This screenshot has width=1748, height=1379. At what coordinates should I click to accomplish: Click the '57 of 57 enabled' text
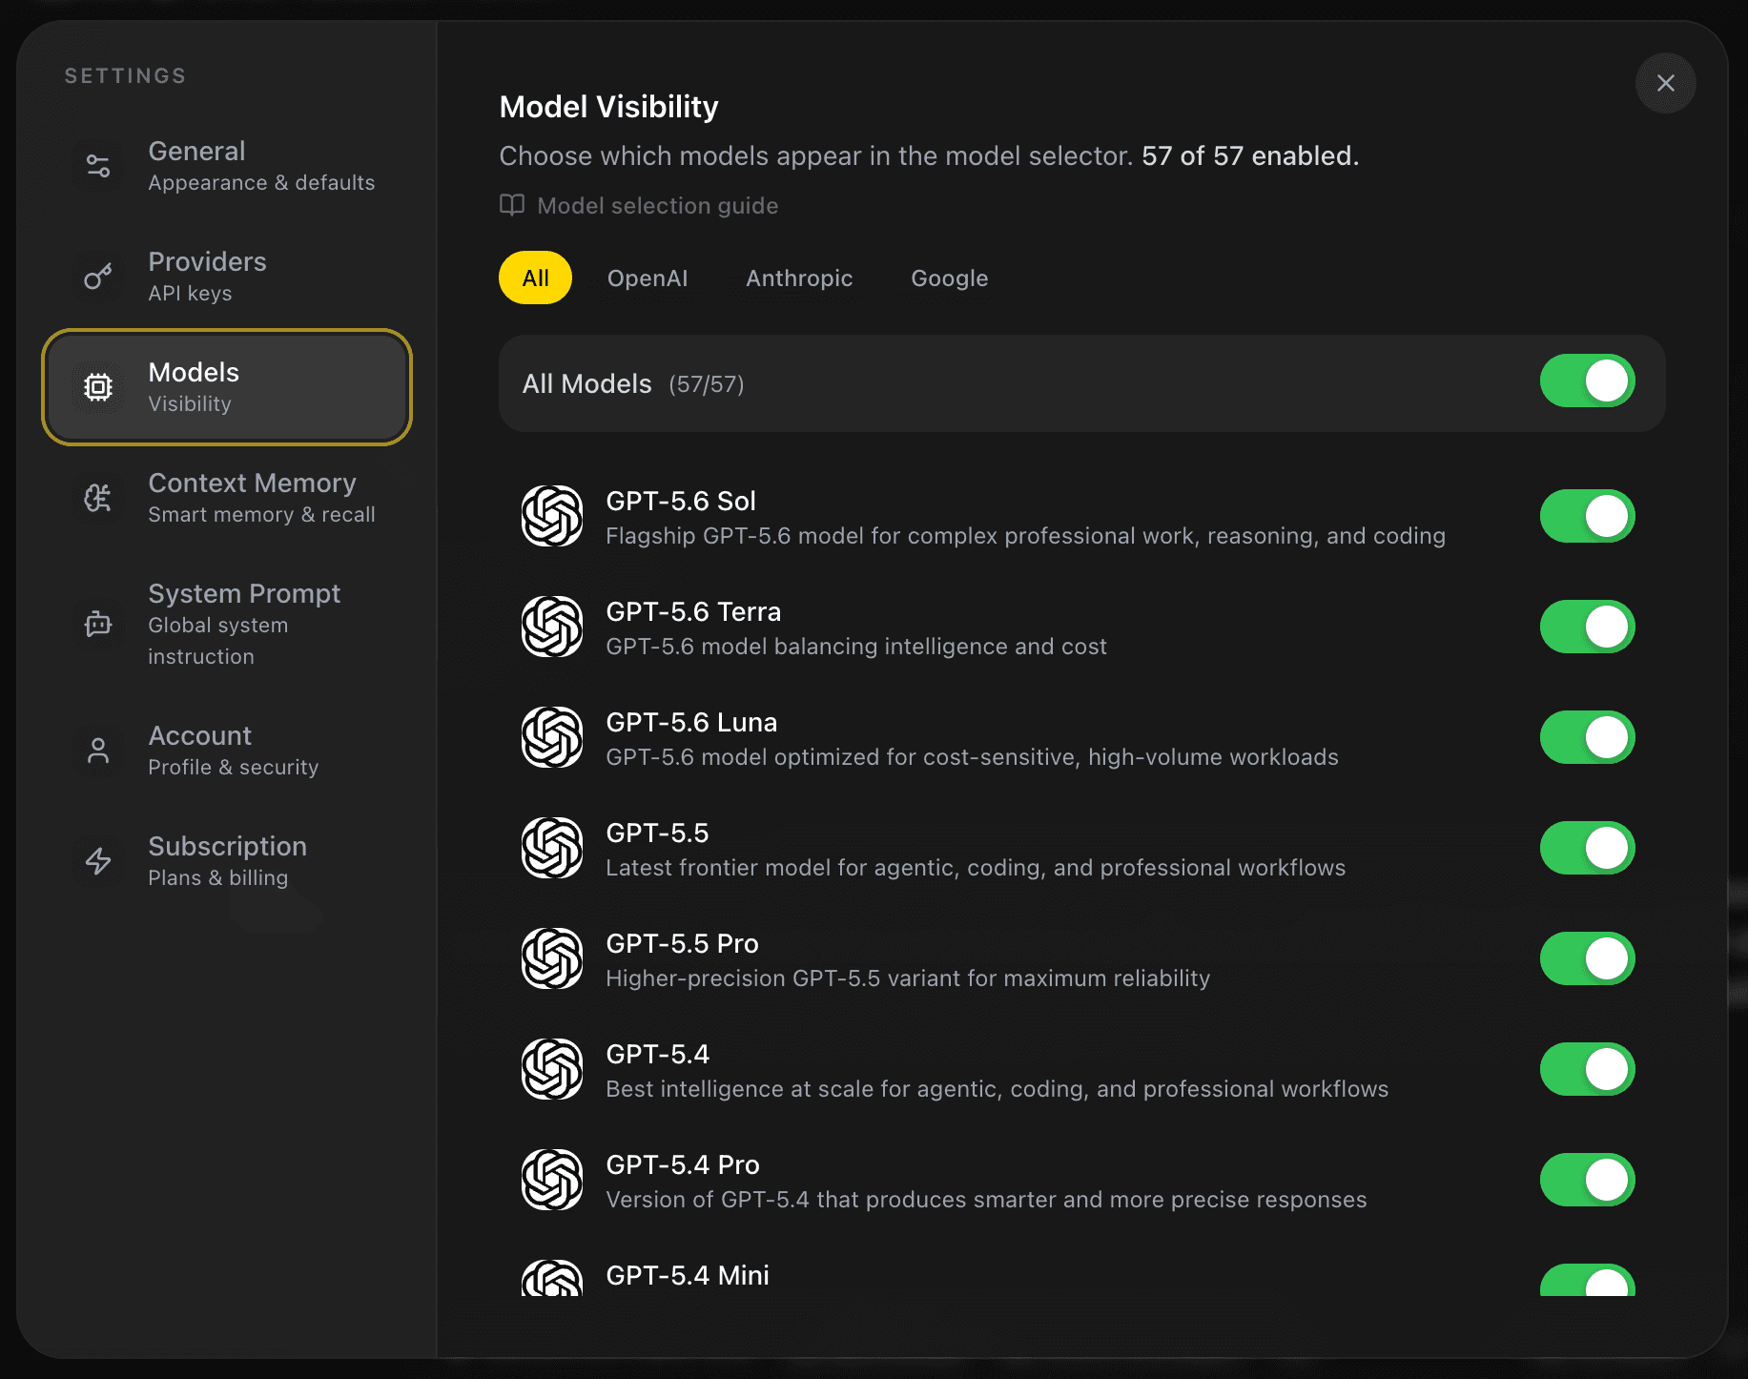pos(1250,155)
